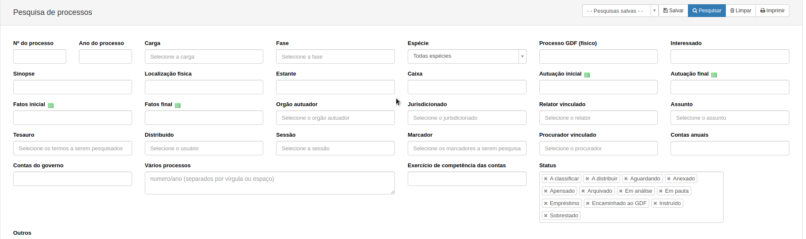This screenshot has height=239, width=806.
Task: Open calendar icon for Fatos final
Action: [178, 105]
